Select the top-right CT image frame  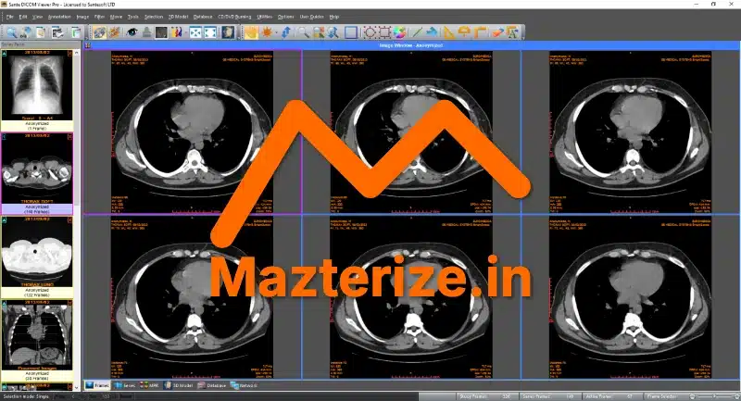(x=631, y=132)
